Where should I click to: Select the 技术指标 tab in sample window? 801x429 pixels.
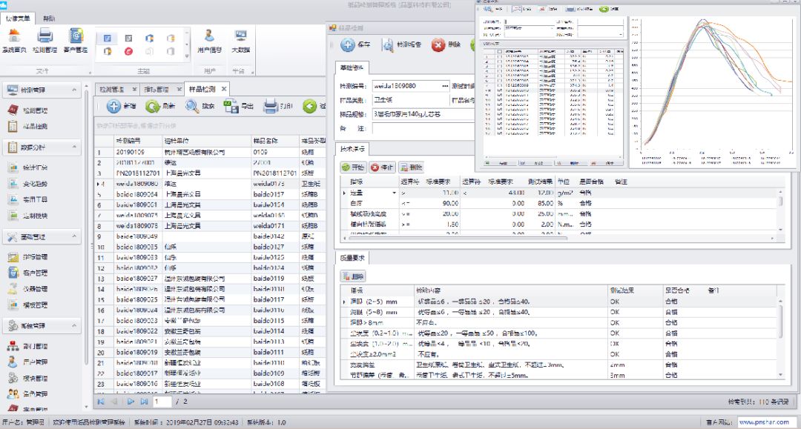352,149
